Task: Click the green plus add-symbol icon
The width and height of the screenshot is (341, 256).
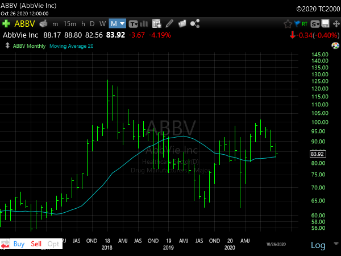Action: (x=6, y=23)
